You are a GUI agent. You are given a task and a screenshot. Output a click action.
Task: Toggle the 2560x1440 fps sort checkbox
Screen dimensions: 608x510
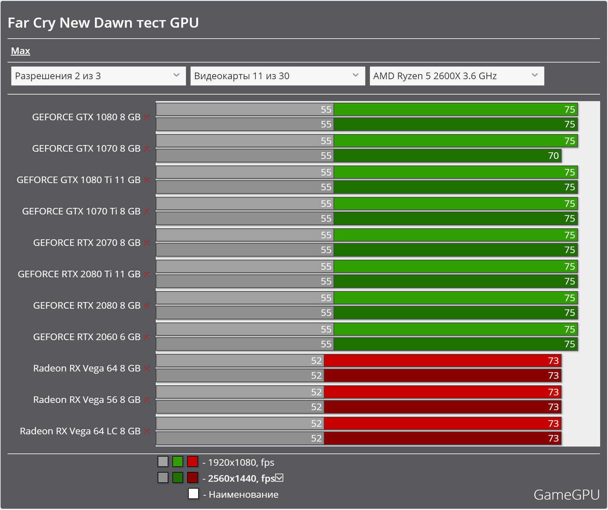point(279,478)
